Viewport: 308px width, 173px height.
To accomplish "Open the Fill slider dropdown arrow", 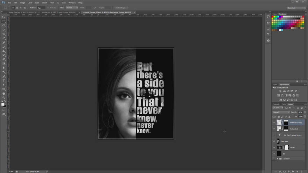I will [305, 117].
